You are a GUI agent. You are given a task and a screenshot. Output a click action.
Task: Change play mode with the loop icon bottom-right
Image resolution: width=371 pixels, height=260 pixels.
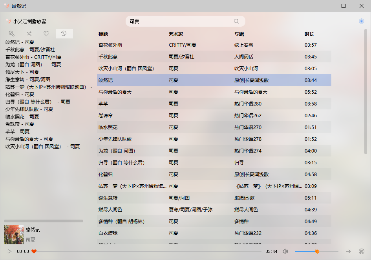[362, 251]
